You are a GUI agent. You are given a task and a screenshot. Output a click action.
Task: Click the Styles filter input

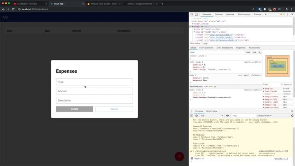click(216, 52)
